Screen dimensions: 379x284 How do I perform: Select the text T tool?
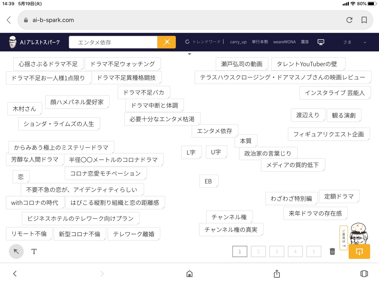point(34,251)
